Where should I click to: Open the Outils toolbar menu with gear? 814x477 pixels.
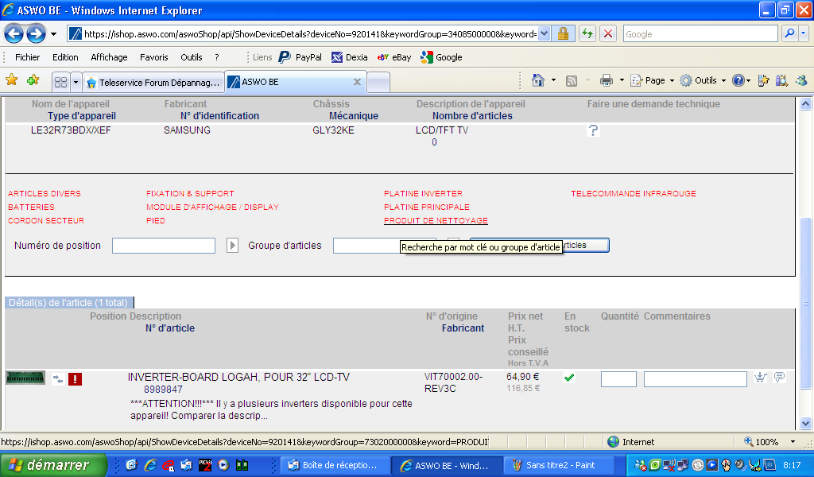click(703, 80)
